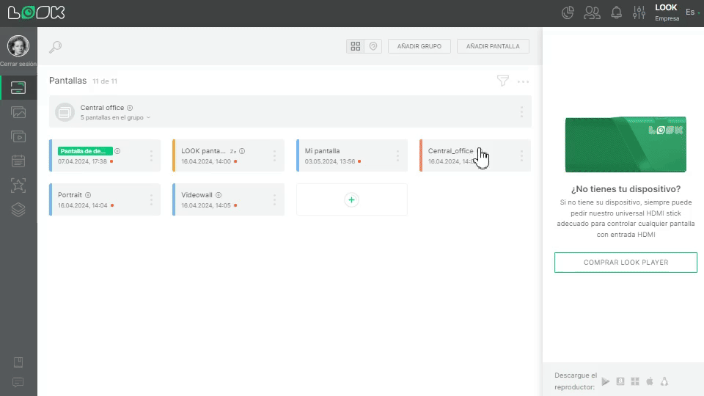Open settings sliders icon in header
Screen dimensions: 704x396
[x=639, y=12]
